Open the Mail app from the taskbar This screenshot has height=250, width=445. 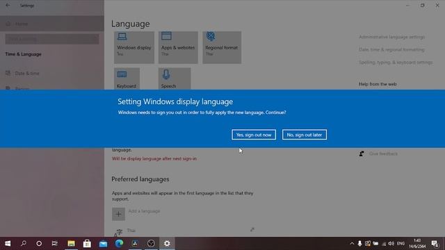click(x=103, y=244)
